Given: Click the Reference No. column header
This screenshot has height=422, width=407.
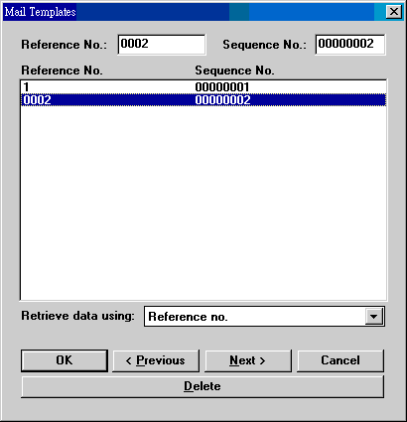Looking at the screenshot, I should 62,70.
